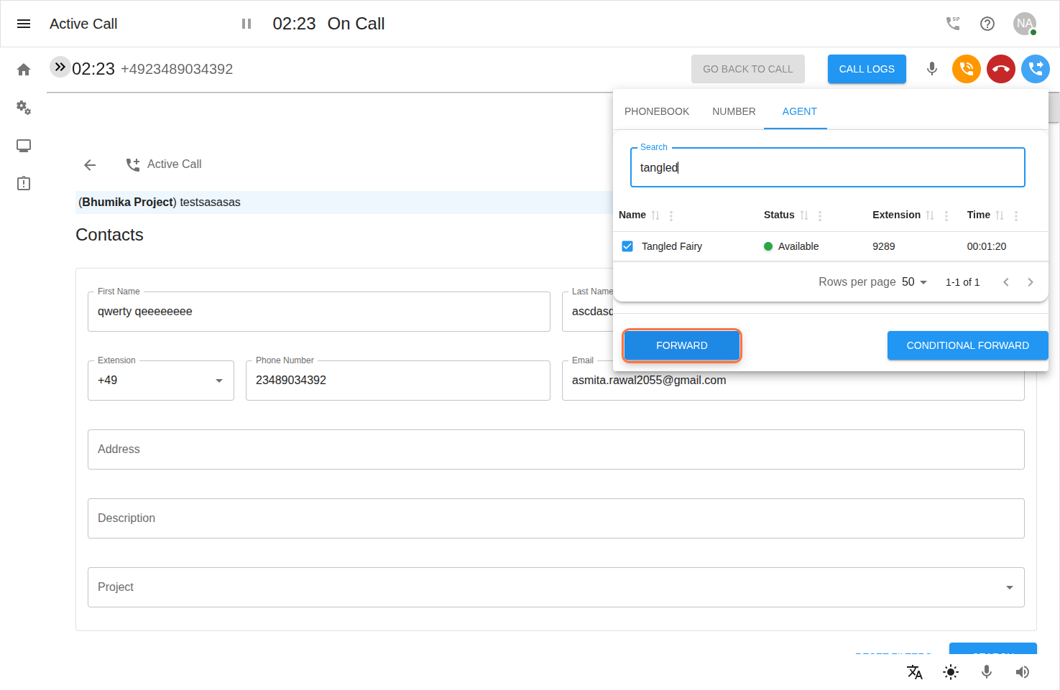Mute microphone next to Call Logs
The image size is (1060, 690).
tap(931, 69)
